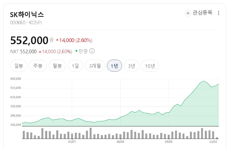Click the red up-arrow beside 14,000 change
Image resolution: width=230 pixels, height=149 pixels.
(x=57, y=40)
